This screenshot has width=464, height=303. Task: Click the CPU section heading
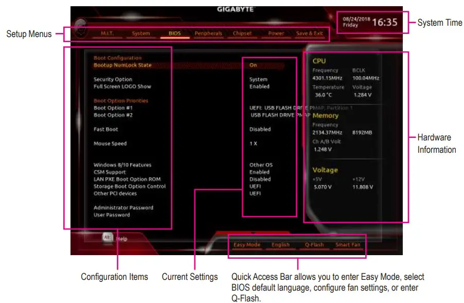tap(319, 61)
